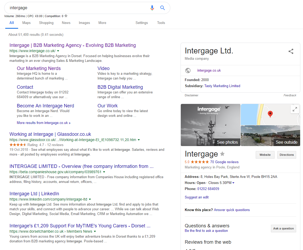
Task: Click the Disclaimer link
Action: pyautogui.click(x=192, y=95)
